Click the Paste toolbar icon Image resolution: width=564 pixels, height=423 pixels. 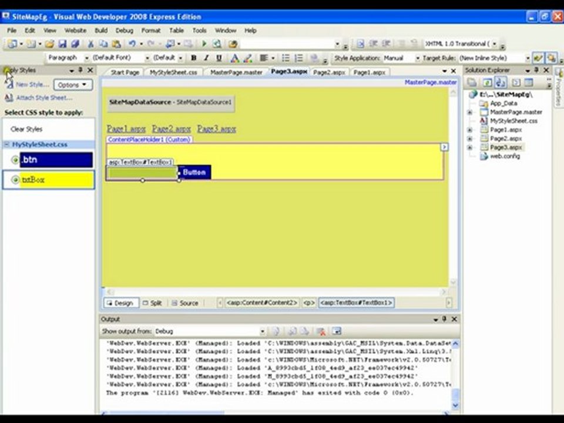coord(116,44)
